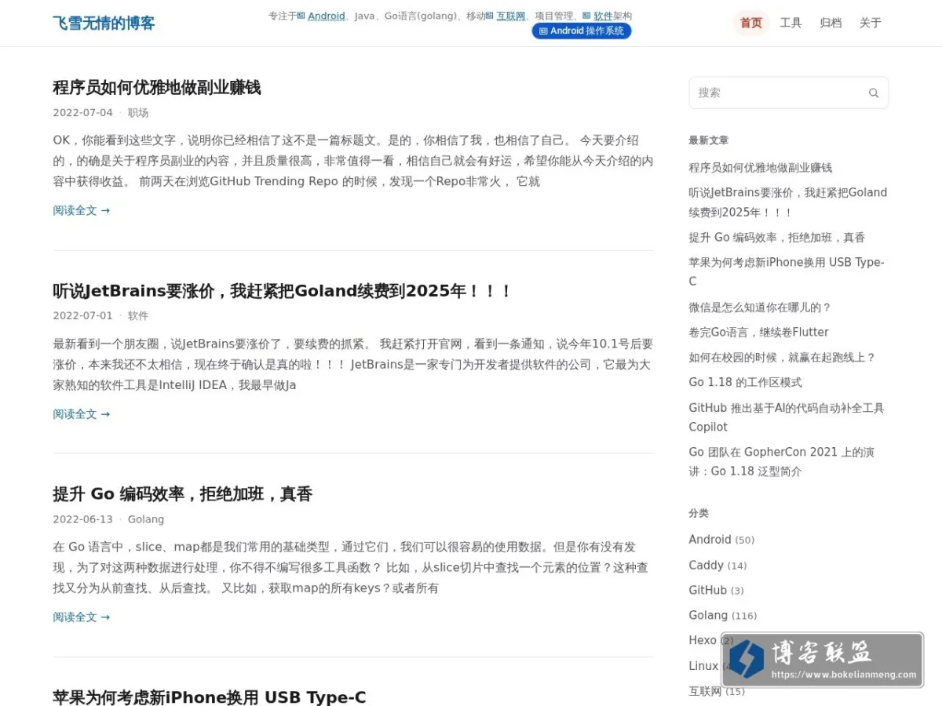The width and height of the screenshot is (942, 706).
Task: Open post heading 苹果为何考虑新iPhone换用 USB Type-C
Action: [x=210, y=697]
